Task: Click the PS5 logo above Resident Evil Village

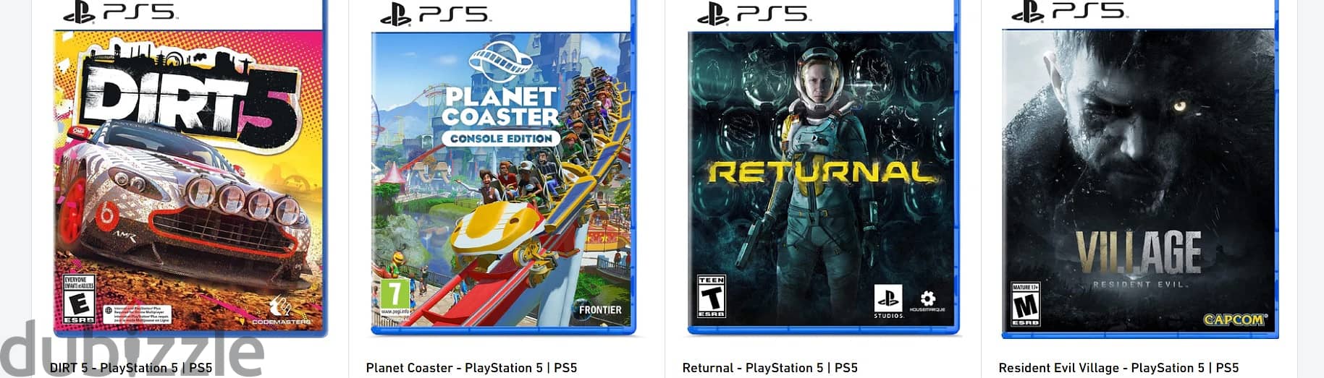Action: [1068, 10]
